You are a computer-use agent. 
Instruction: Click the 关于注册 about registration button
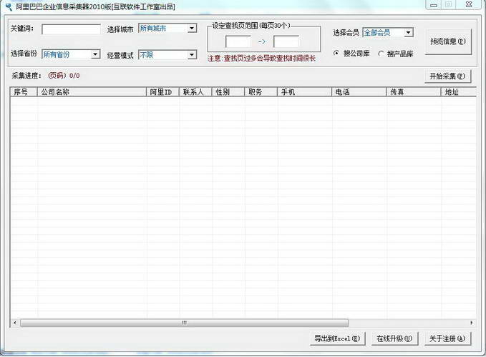pyautogui.click(x=447, y=338)
